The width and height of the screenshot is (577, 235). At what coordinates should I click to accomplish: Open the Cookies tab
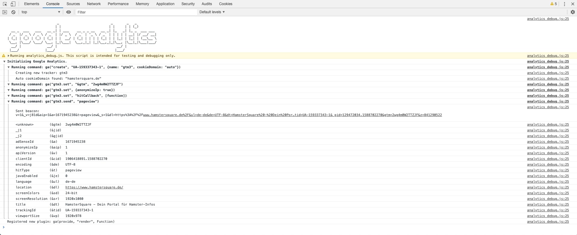pyautogui.click(x=226, y=4)
